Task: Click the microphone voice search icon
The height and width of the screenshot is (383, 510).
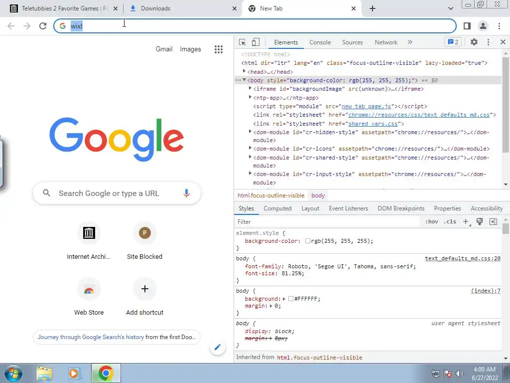Action: (x=186, y=193)
